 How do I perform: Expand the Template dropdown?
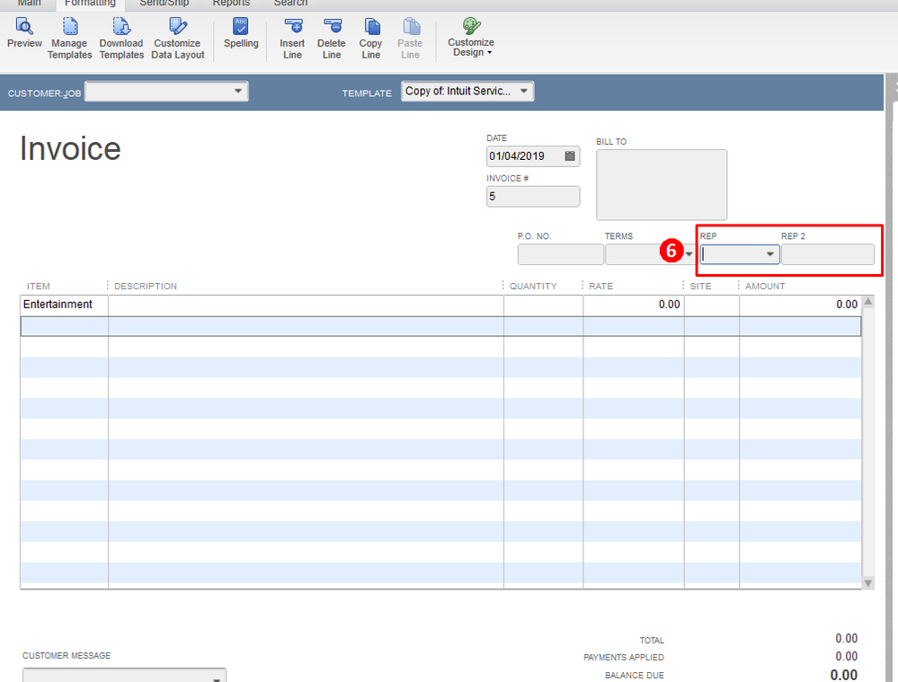[x=524, y=91]
